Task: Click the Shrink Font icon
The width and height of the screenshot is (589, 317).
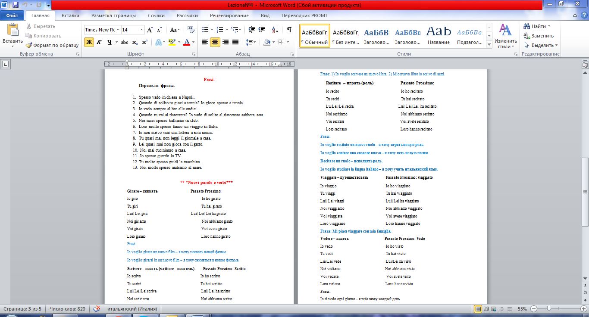Action: coord(159,30)
